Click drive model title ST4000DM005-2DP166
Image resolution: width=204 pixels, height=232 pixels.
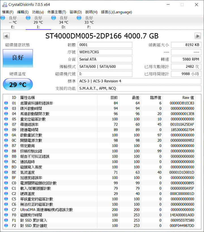(x=83, y=36)
